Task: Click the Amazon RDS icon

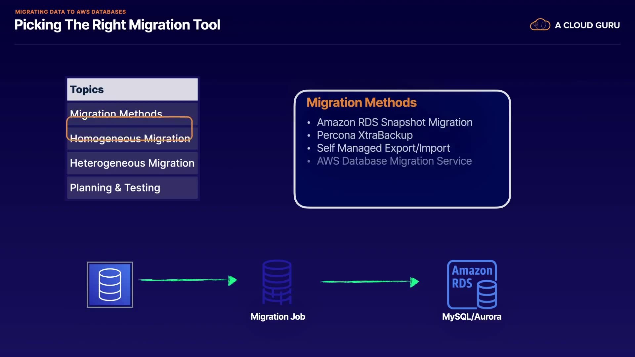Action: coord(472,285)
